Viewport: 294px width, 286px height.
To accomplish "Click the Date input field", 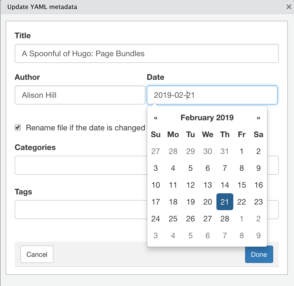I will click(212, 95).
